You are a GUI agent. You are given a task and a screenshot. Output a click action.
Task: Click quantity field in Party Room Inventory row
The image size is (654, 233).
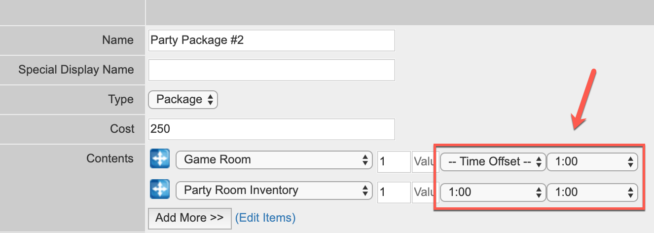coord(394,193)
